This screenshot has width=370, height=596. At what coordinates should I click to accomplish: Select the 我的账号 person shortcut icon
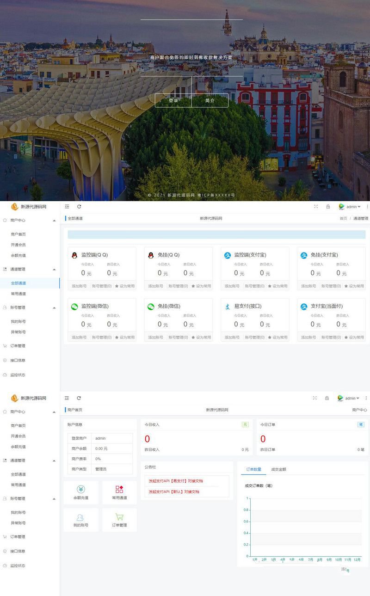[x=80, y=516]
